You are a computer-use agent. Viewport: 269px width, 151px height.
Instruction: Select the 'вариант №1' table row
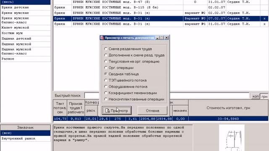pos(161,24)
